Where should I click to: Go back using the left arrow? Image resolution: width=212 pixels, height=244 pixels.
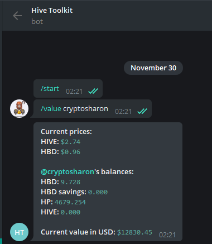pyautogui.click(x=17, y=16)
